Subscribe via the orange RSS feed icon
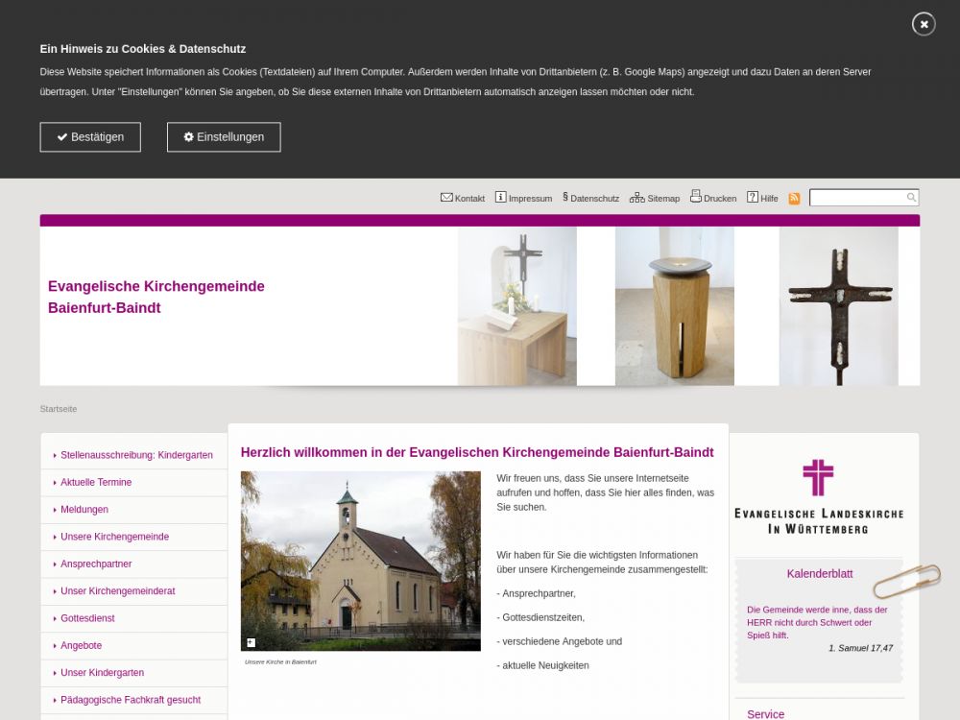Screen dimensions: 960x720 [794, 199]
